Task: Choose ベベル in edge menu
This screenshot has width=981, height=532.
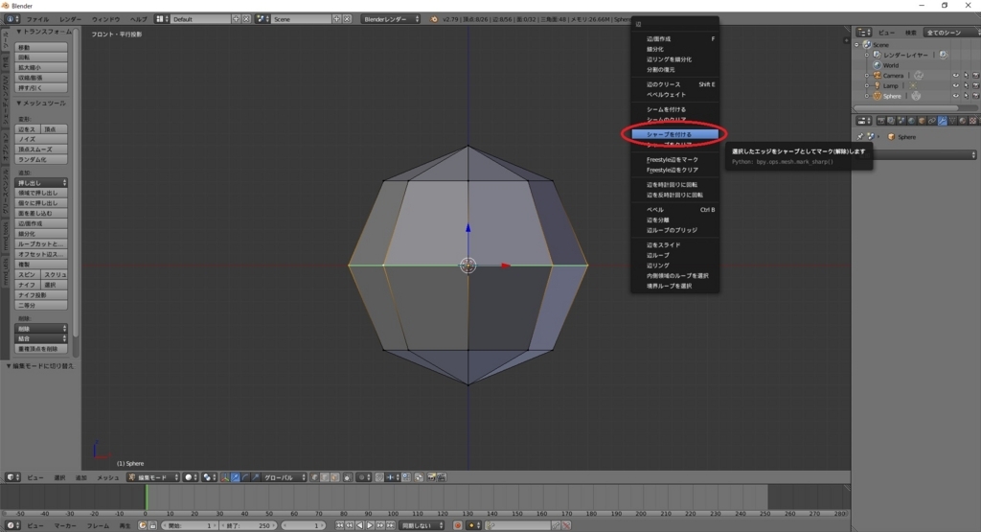Action: 674,210
